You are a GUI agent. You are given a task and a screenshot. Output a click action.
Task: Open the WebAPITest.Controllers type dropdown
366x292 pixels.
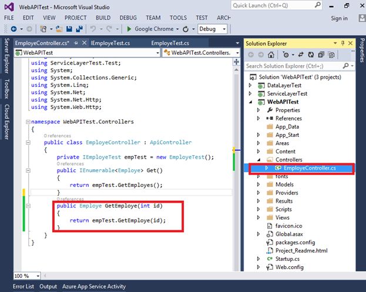(x=201, y=53)
